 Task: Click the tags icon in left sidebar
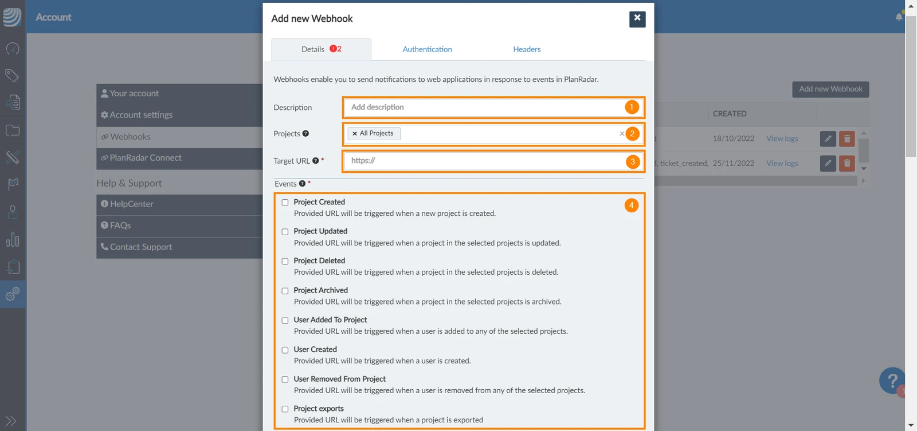(x=13, y=76)
